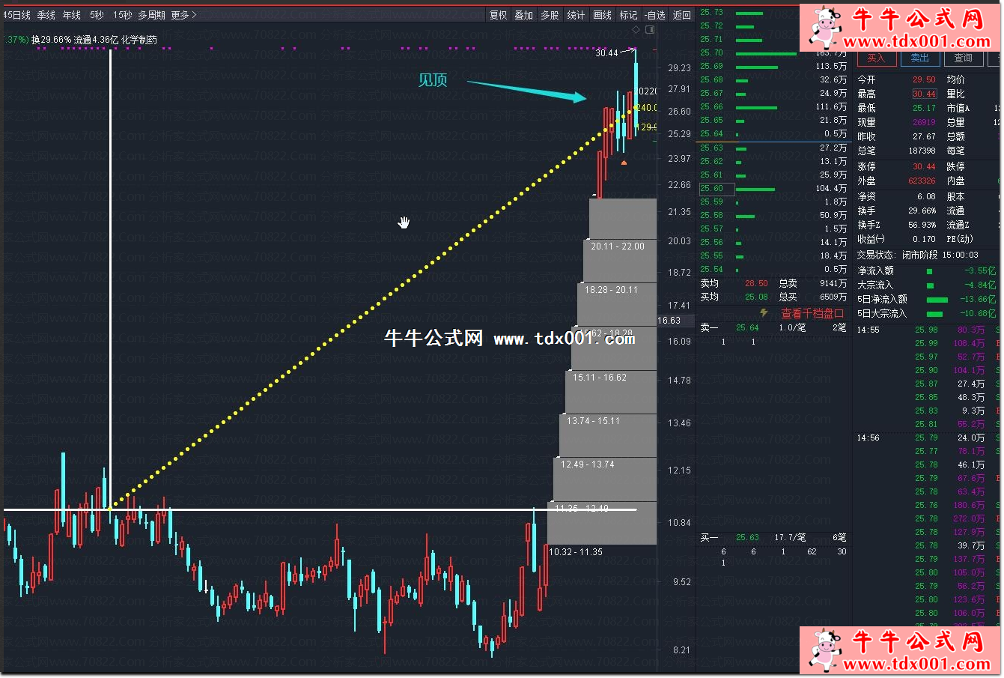Viewport: 1004px width, 678px height.
Task: Click the 交易状态 闭市阶段 status line
Action: (x=917, y=255)
